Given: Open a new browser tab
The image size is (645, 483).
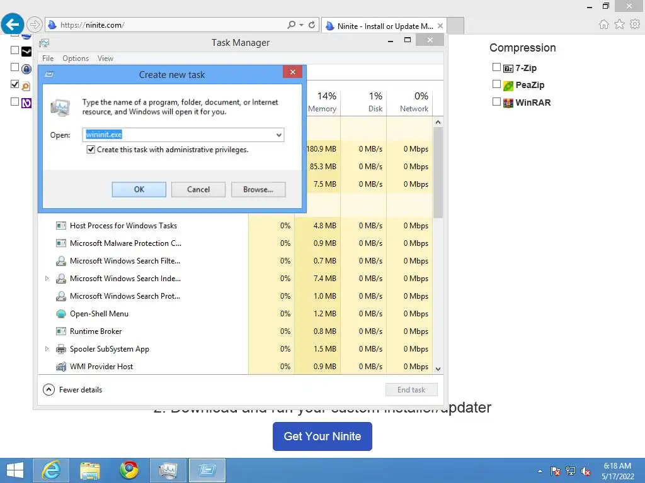Looking at the screenshot, I should pyautogui.click(x=455, y=26).
